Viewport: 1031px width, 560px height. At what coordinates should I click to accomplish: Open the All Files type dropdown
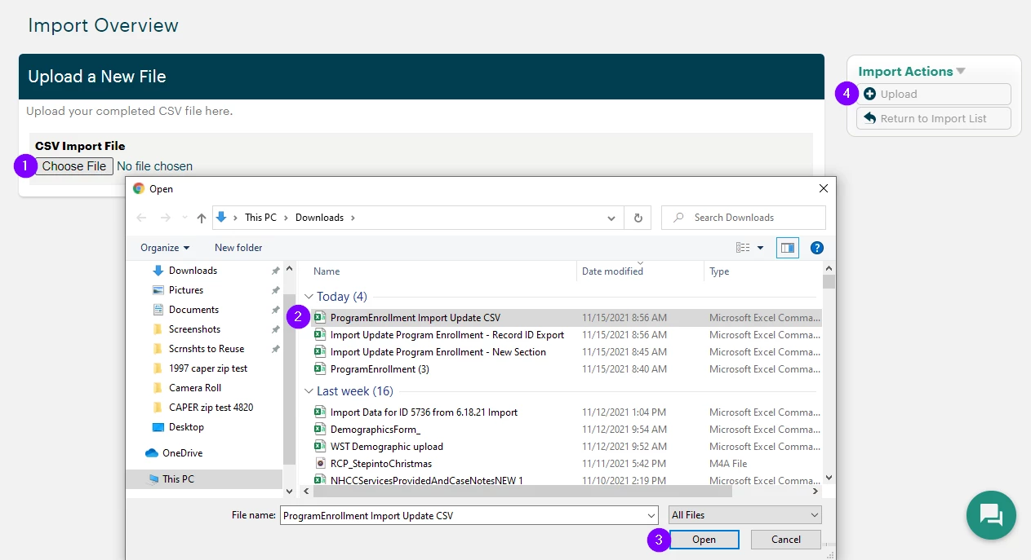click(744, 515)
